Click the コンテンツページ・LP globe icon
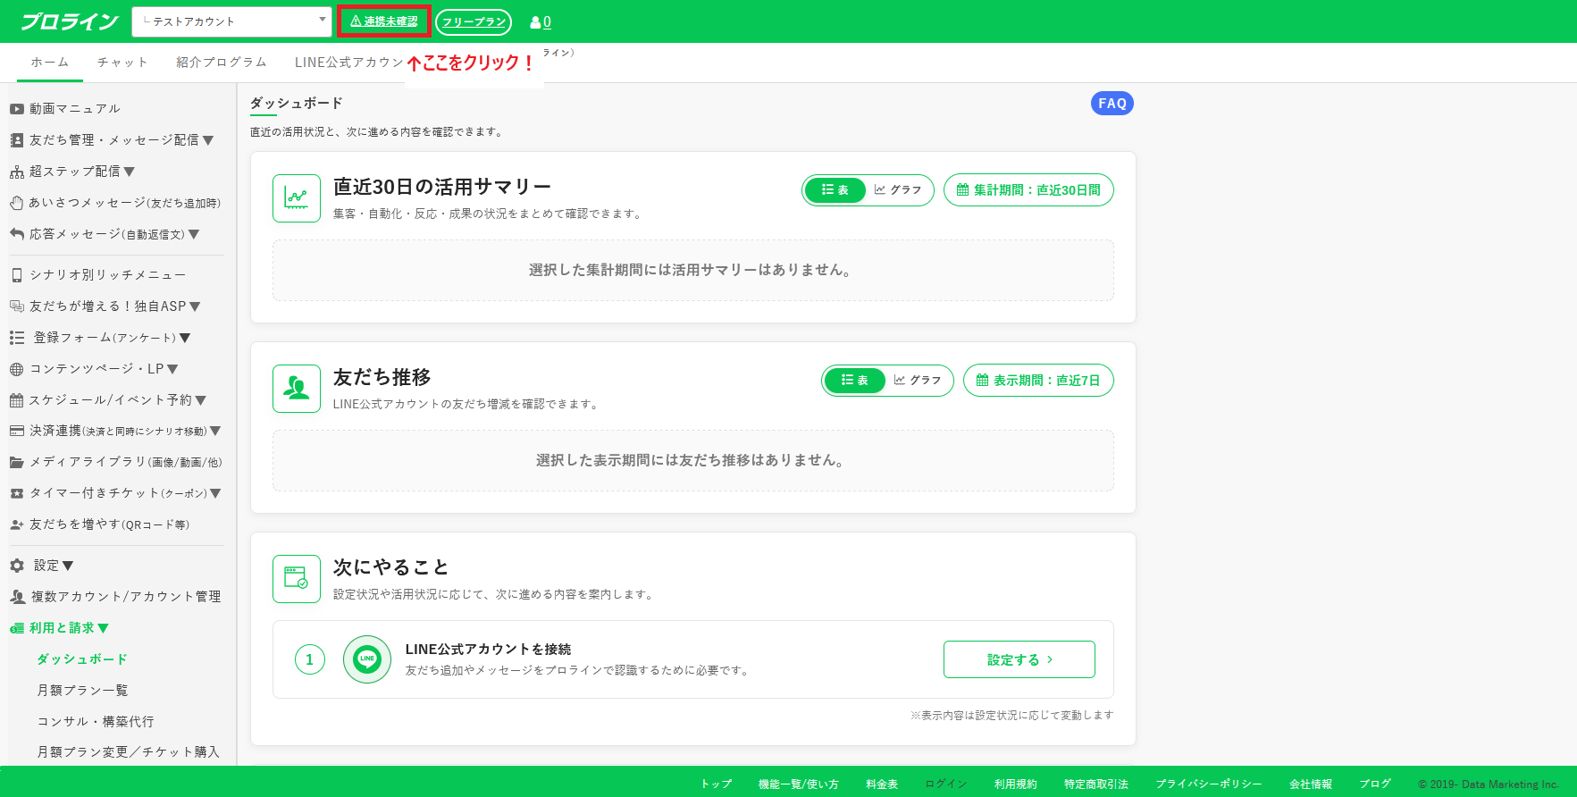 pyautogui.click(x=16, y=369)
